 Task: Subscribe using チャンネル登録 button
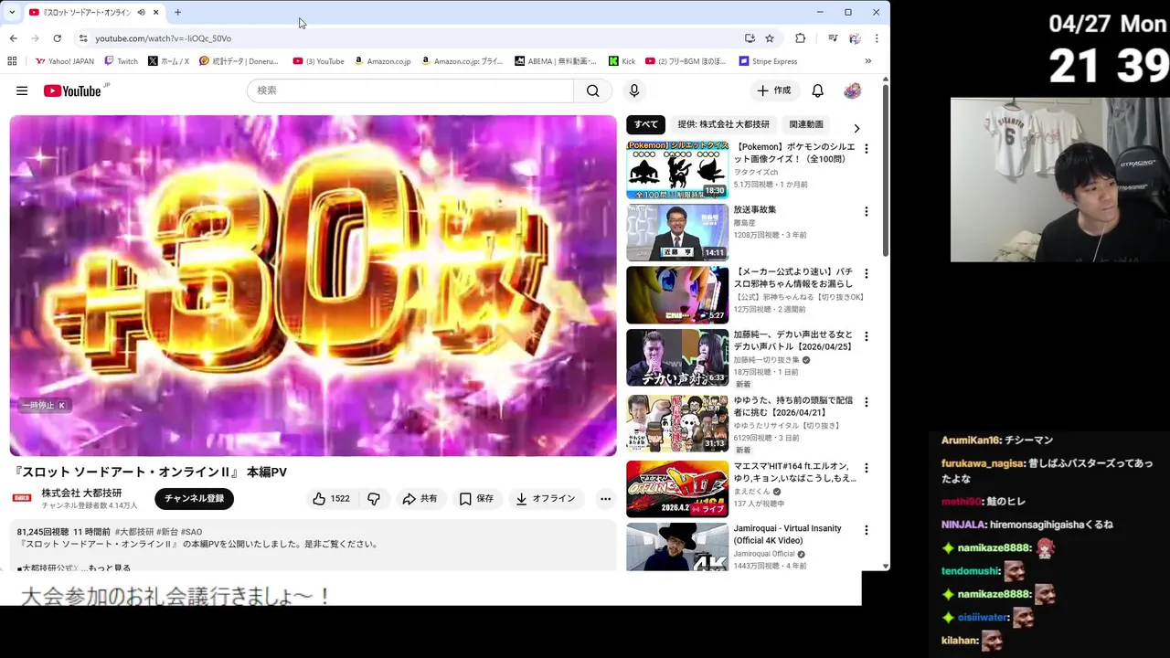(x=194, y=499)
